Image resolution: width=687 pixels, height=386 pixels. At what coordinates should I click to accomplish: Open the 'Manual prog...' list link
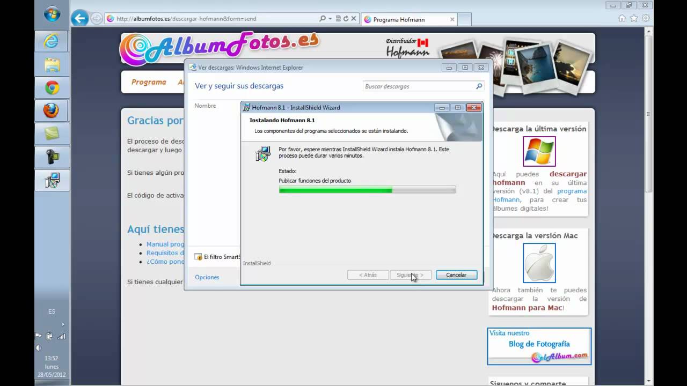[165, 244]
